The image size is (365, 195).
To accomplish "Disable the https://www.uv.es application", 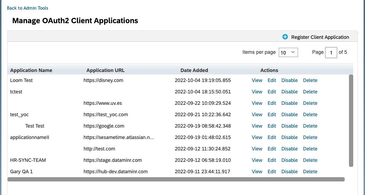I will [x=289, y=103].
